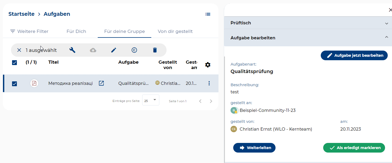
Task: Click the wrench icon in selection toolbar
Action: [x=72, y=50]
